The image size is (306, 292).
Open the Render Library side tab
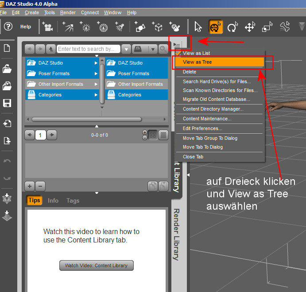(177, 234)
